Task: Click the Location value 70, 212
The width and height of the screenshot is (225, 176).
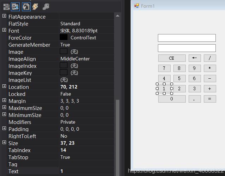Action: coord(69,87)
